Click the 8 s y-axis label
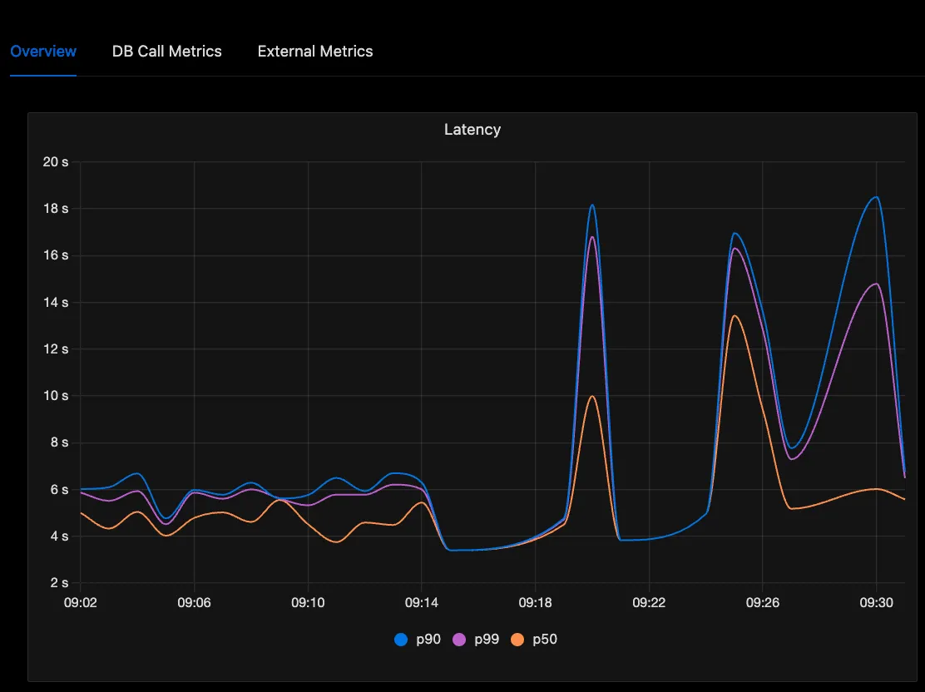 tap(59, 442)
